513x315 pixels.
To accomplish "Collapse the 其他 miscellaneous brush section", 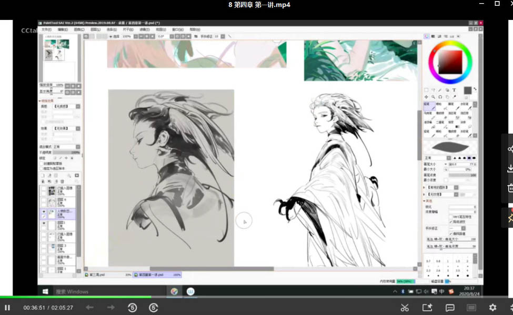I will coord(425,201).
